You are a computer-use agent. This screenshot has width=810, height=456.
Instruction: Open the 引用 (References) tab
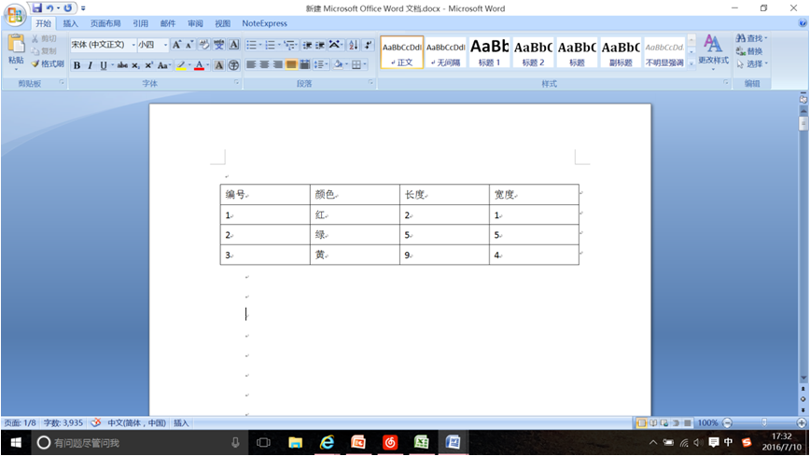(x=141, y=23)
